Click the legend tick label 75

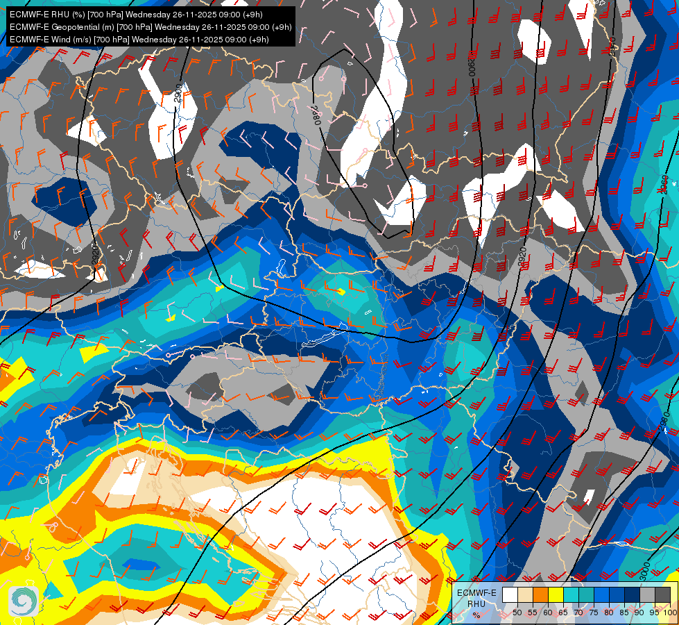593,612
